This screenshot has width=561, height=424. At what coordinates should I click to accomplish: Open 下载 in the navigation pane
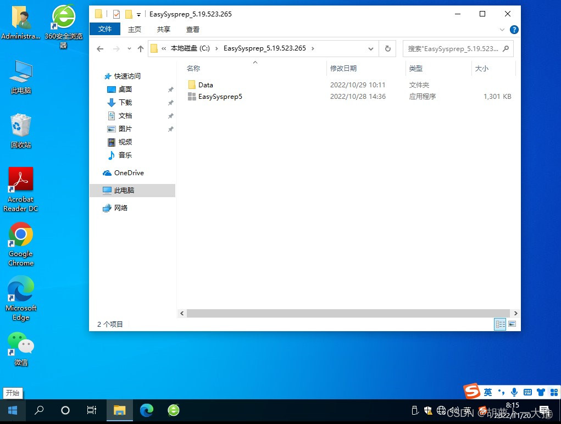125,103
